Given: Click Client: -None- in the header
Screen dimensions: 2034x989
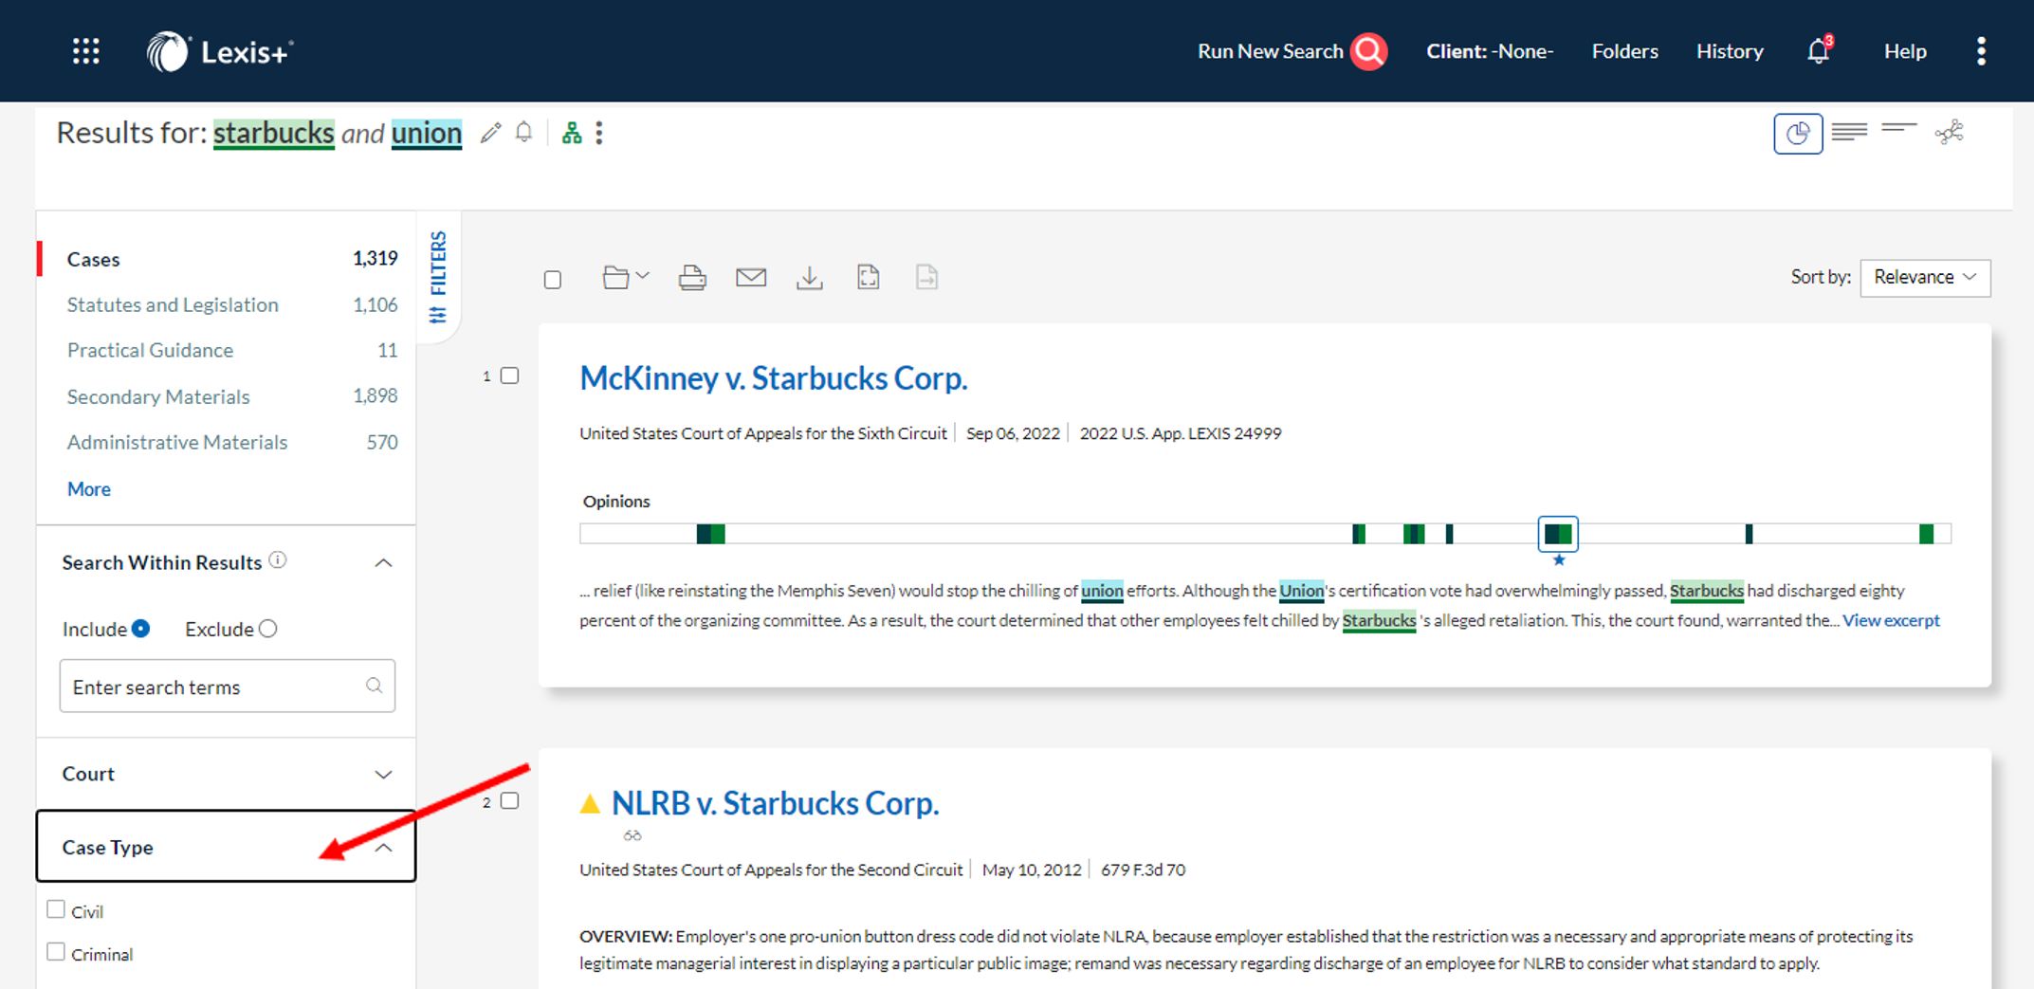Looking at the screenshot, I should coord(1490,51).
